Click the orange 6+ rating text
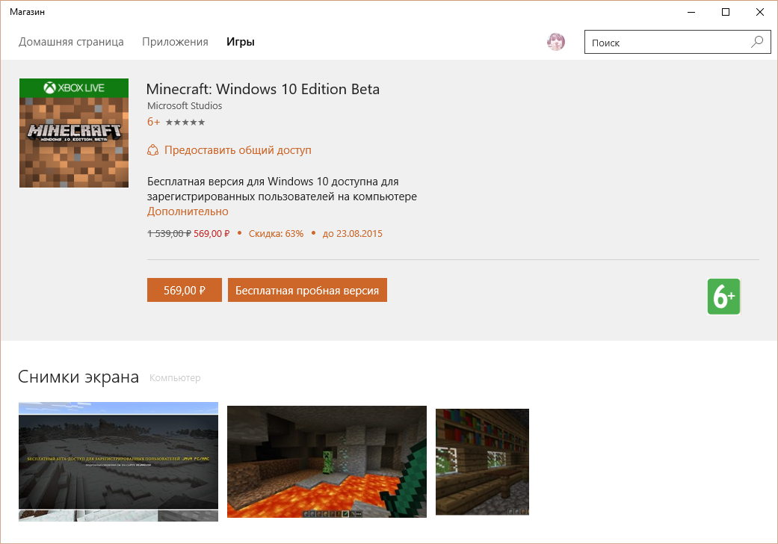This screenshot has width=778, height=544. click(x=153, y=122)
